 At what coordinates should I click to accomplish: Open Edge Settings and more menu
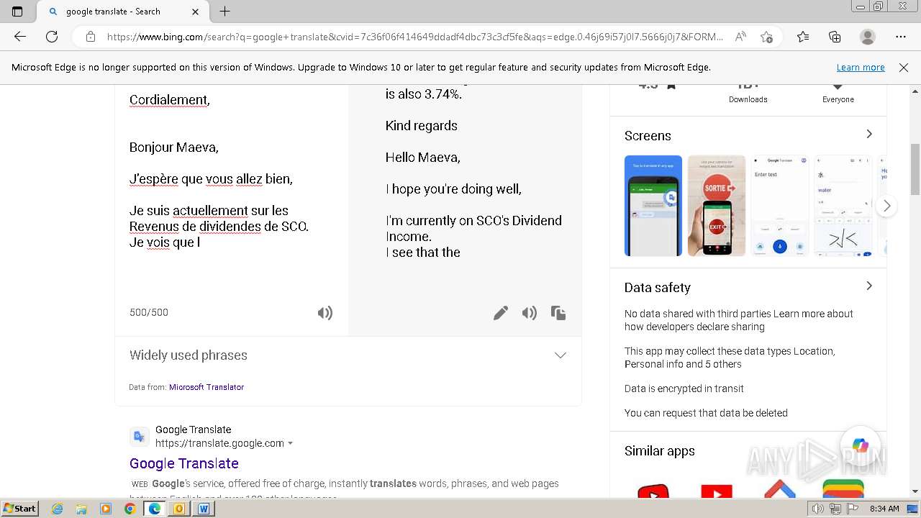(901, 37)
